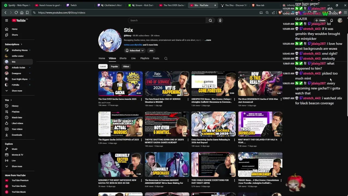Screen dimensions: 348x196
Task: Open Liked videos in sidebar
Action: click(x=17, y=123)
